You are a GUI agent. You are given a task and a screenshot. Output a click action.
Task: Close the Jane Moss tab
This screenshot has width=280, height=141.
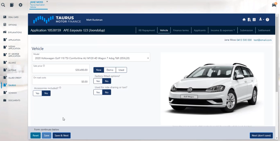(47, 1)
